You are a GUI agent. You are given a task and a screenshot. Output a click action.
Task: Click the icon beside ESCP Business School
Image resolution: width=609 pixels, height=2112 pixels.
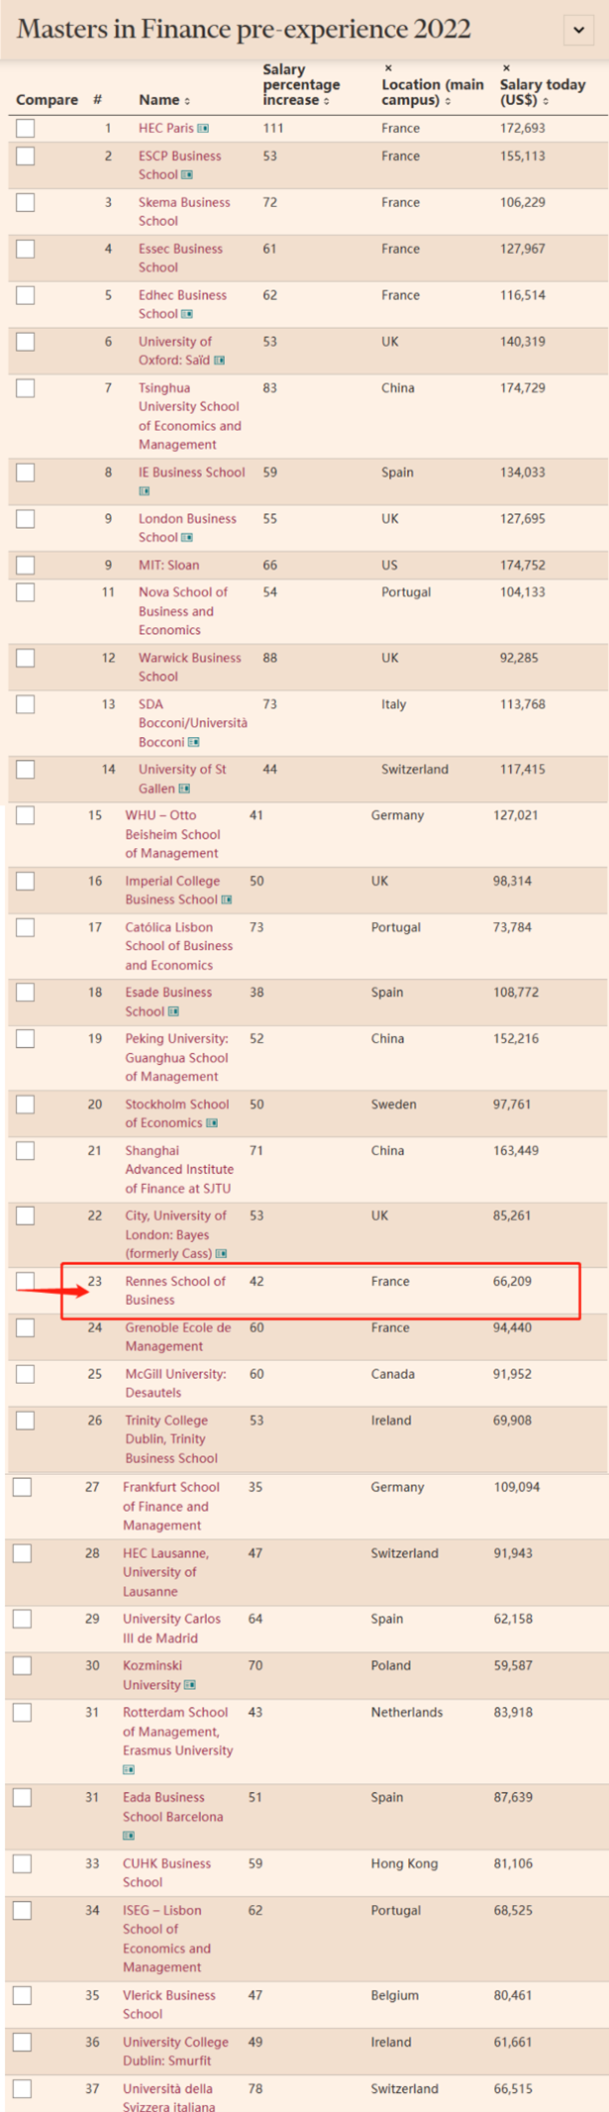point(187,175)
